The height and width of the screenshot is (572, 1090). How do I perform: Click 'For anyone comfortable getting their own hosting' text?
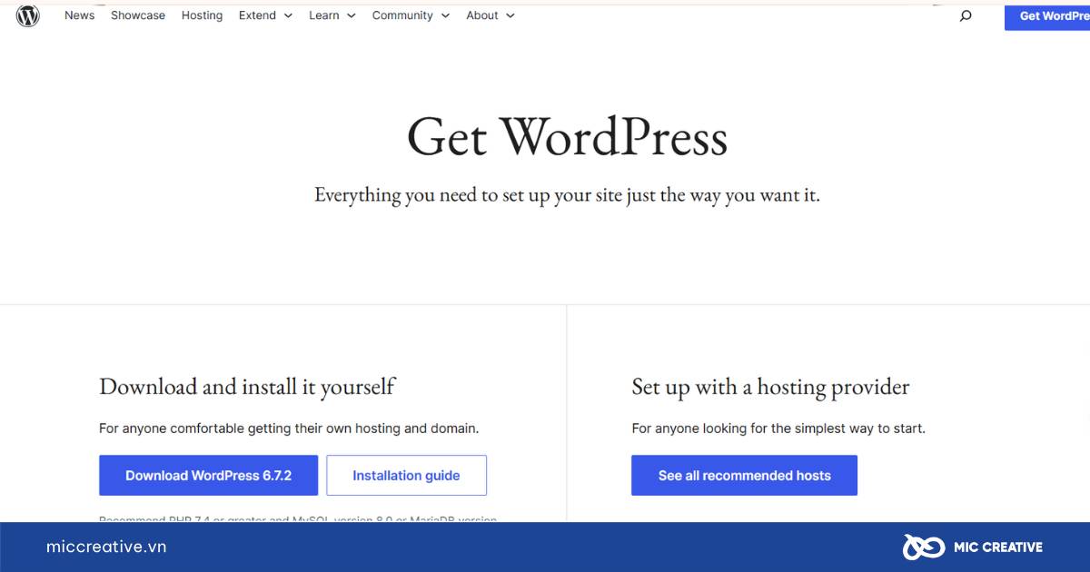[x=289, y=429]
